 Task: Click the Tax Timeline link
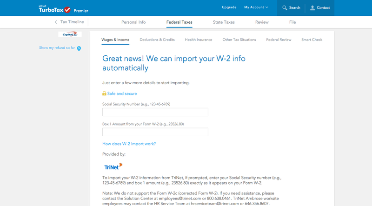(72, 22)
